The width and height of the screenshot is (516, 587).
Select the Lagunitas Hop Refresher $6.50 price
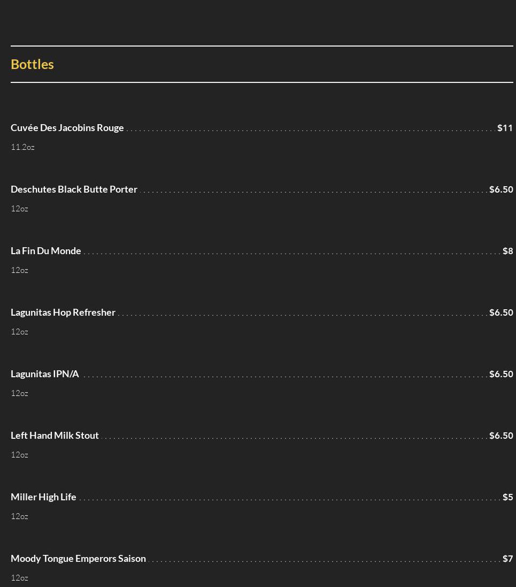(501, 312)
